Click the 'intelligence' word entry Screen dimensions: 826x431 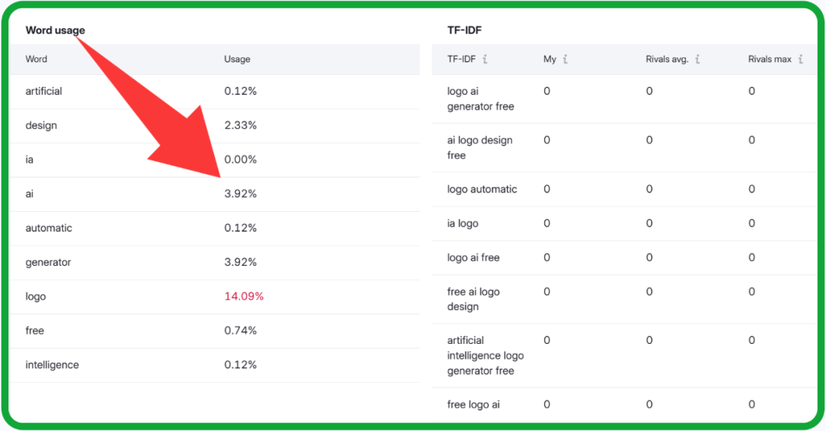click(x=52, y=365)
